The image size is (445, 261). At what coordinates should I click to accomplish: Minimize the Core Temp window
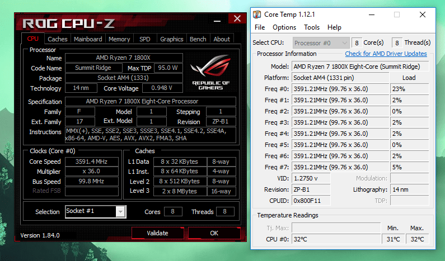click(x=372, y=15)
